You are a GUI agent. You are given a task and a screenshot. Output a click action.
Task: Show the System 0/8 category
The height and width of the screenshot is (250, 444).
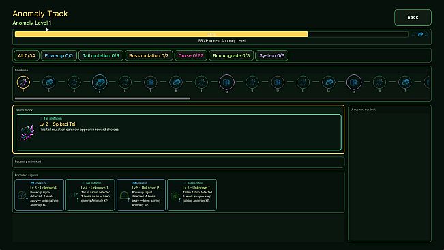tap(272, 55)
